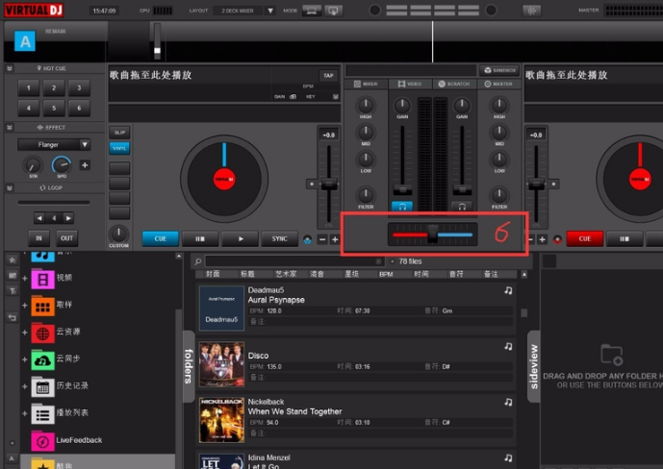
Task: Expand the 视频 folder
Action: click(24, 278)
